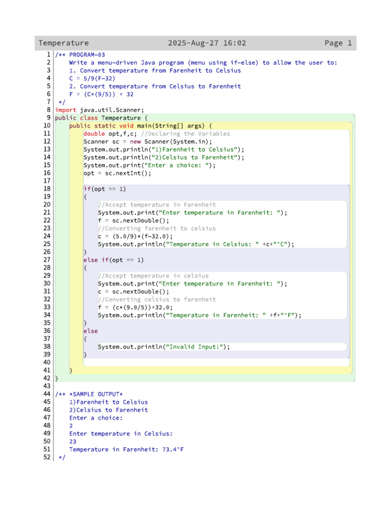Click the 'public class Temperature {' line
The height and width of the screenshot is (521, 391).
click(x=101, y=118)
